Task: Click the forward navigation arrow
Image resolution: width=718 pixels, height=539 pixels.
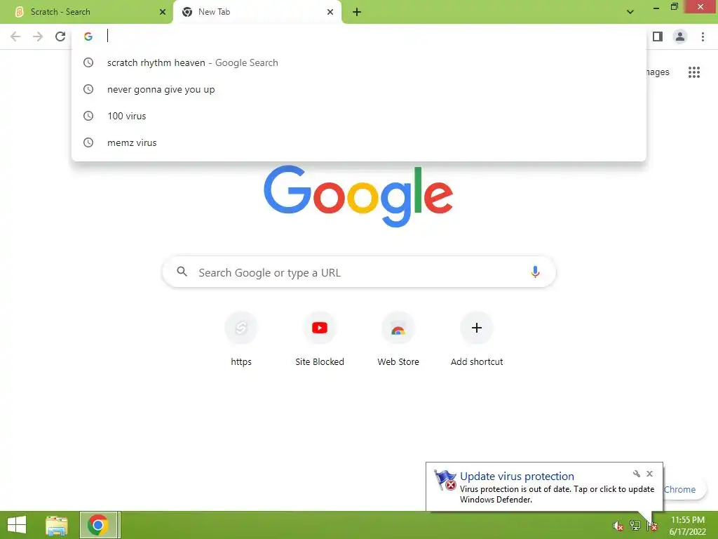Action: (38, 36)
